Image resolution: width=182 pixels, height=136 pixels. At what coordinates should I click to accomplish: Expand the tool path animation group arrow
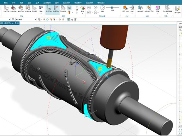point(119,16)
